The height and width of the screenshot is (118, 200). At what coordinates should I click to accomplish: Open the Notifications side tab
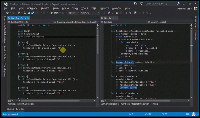tap(196, 22)
